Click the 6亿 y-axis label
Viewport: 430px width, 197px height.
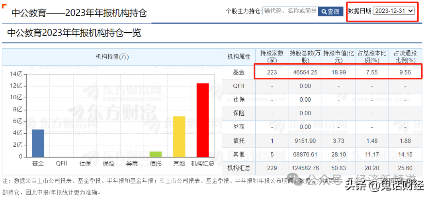(17, 122)
